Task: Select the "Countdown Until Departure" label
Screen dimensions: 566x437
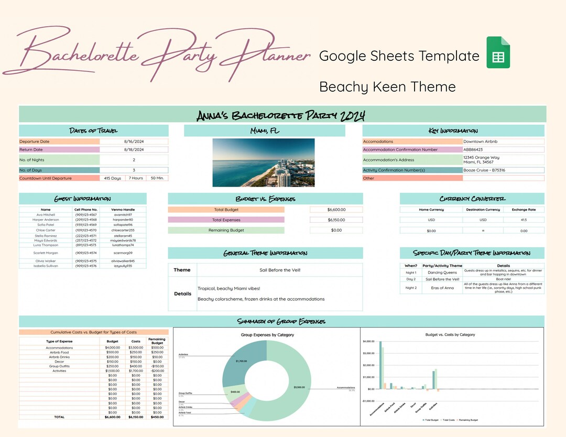Action: pyautogui.click(x=59, y=178)
